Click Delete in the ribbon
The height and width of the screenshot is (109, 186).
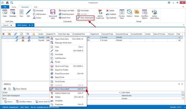pyautogui.click(x=110, y=10)
